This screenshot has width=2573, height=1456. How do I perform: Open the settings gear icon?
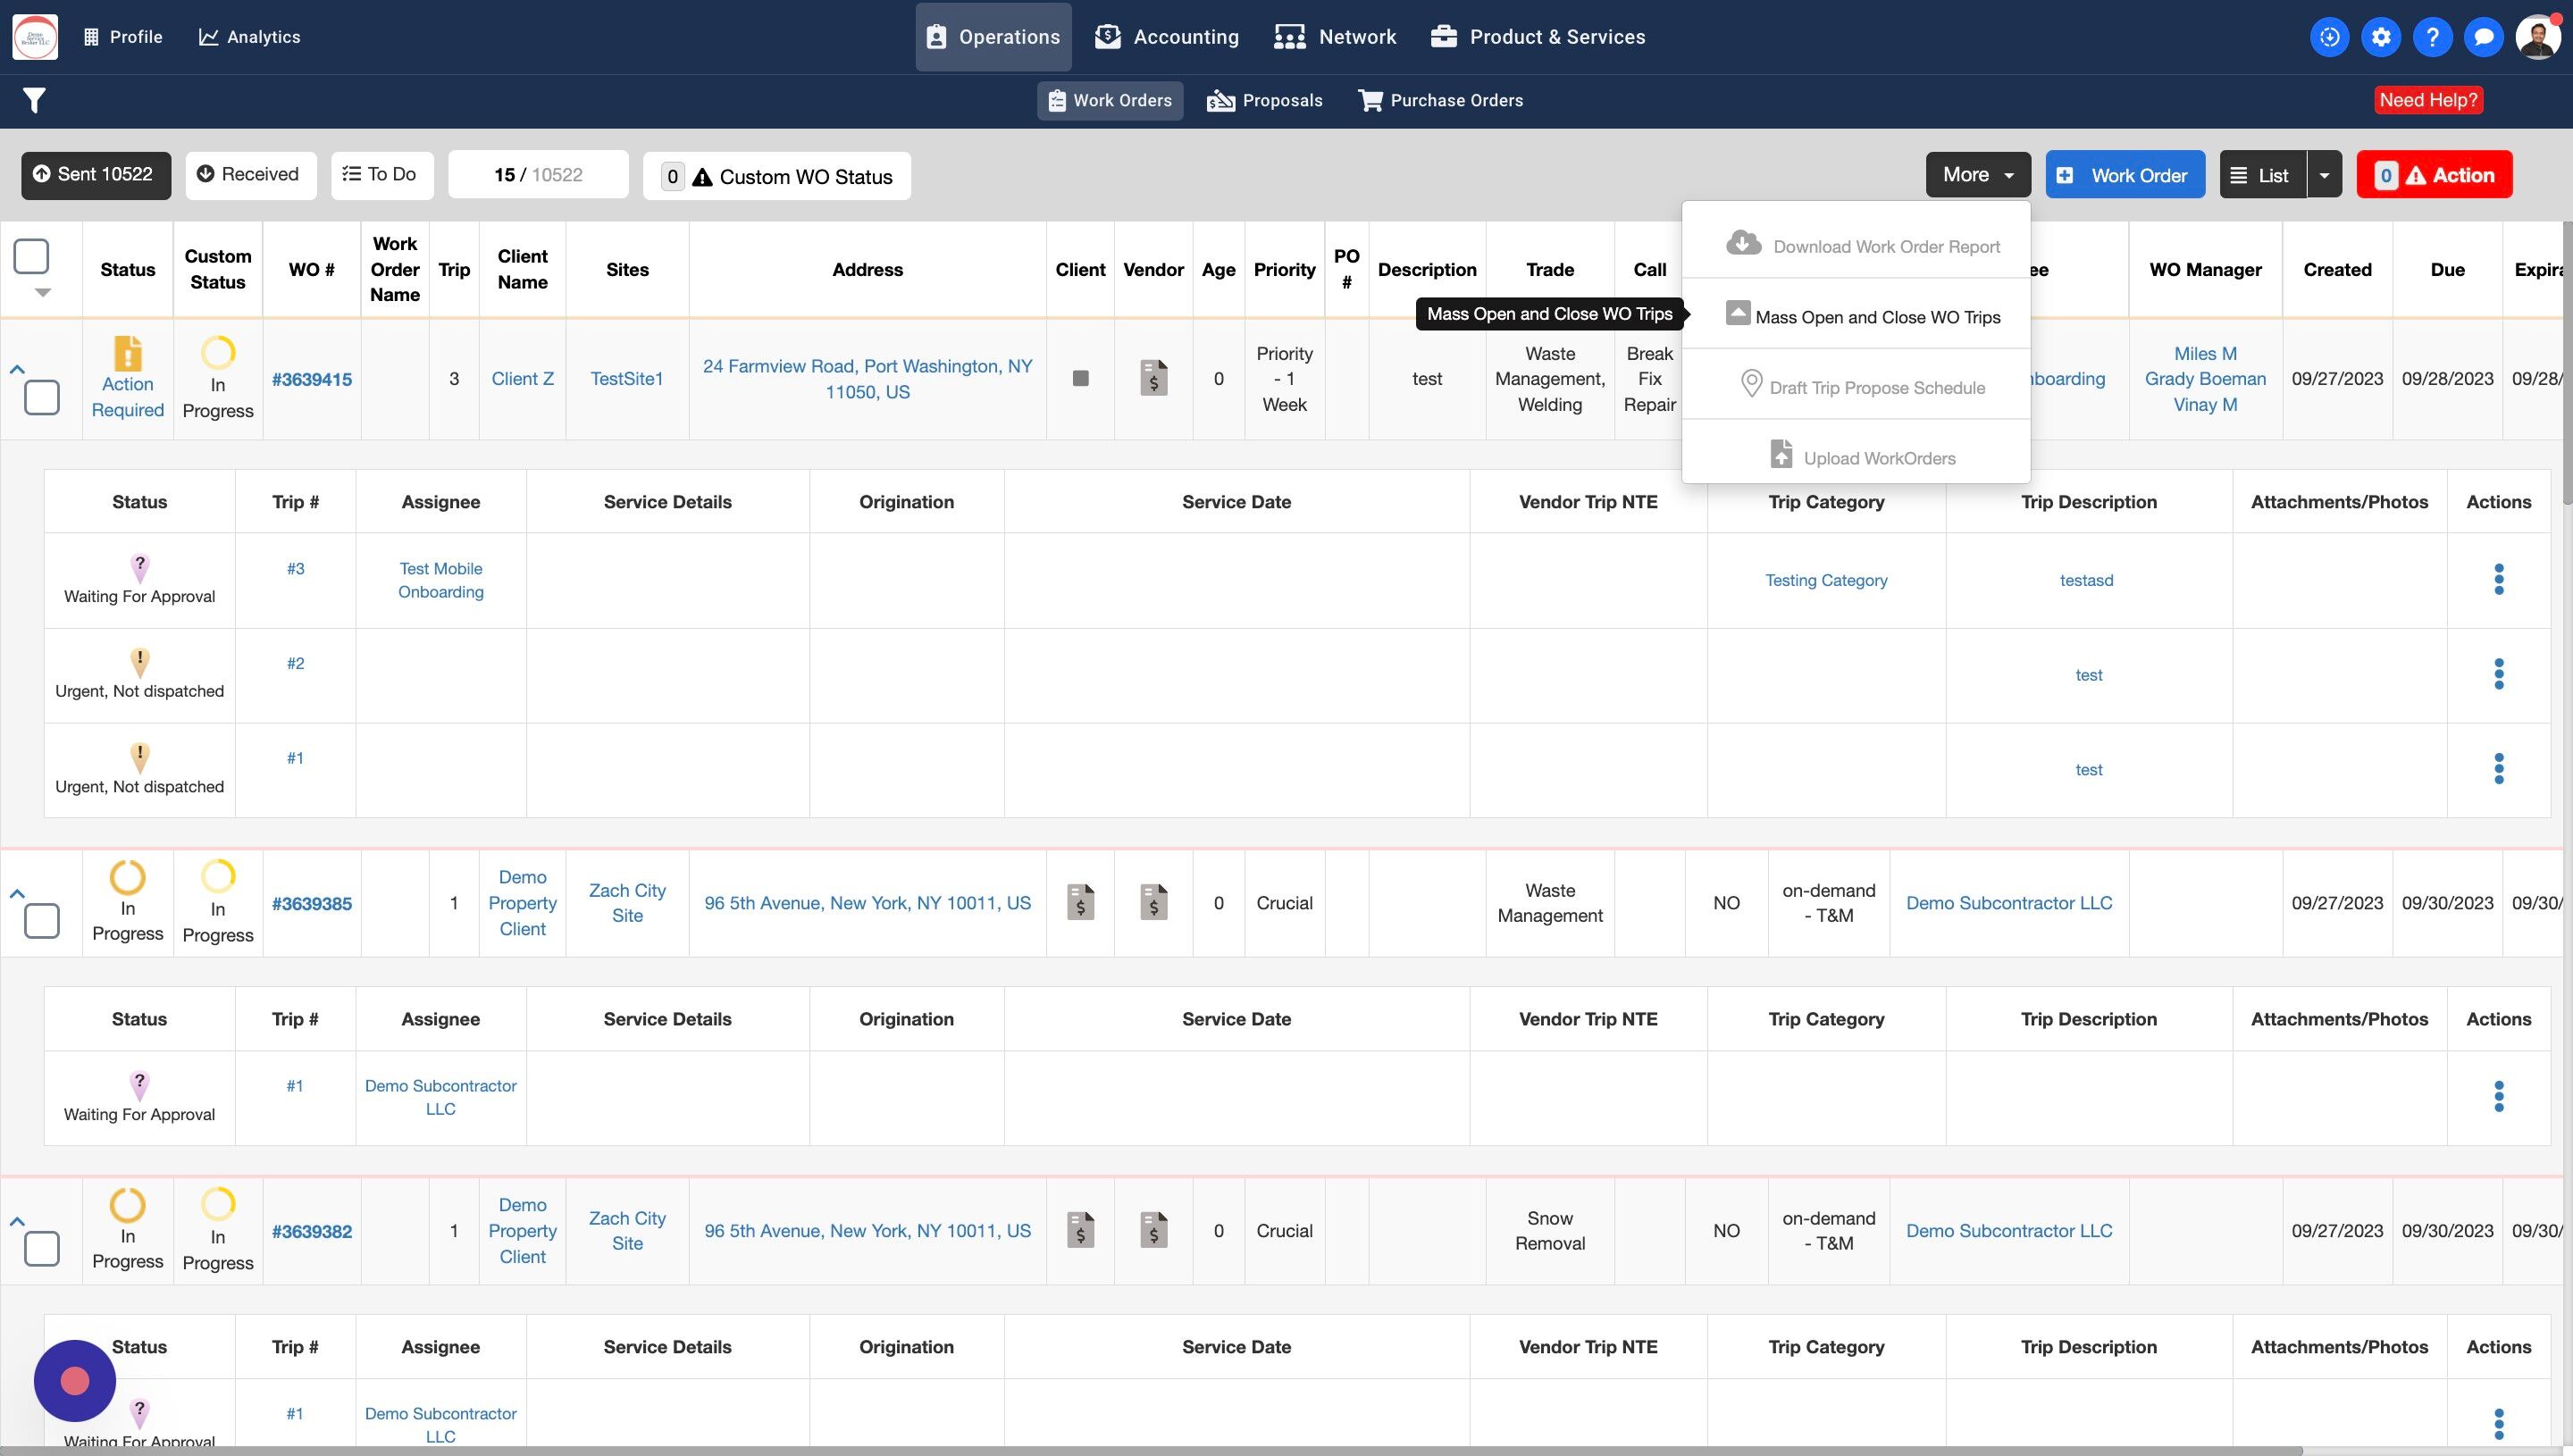click(x=2381, y=37)
